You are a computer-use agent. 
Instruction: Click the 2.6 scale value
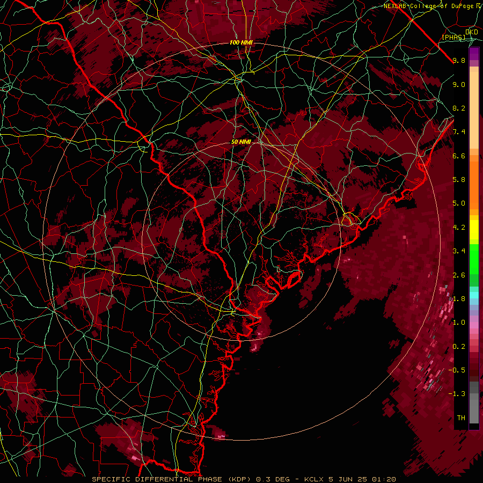pos(459,275)
